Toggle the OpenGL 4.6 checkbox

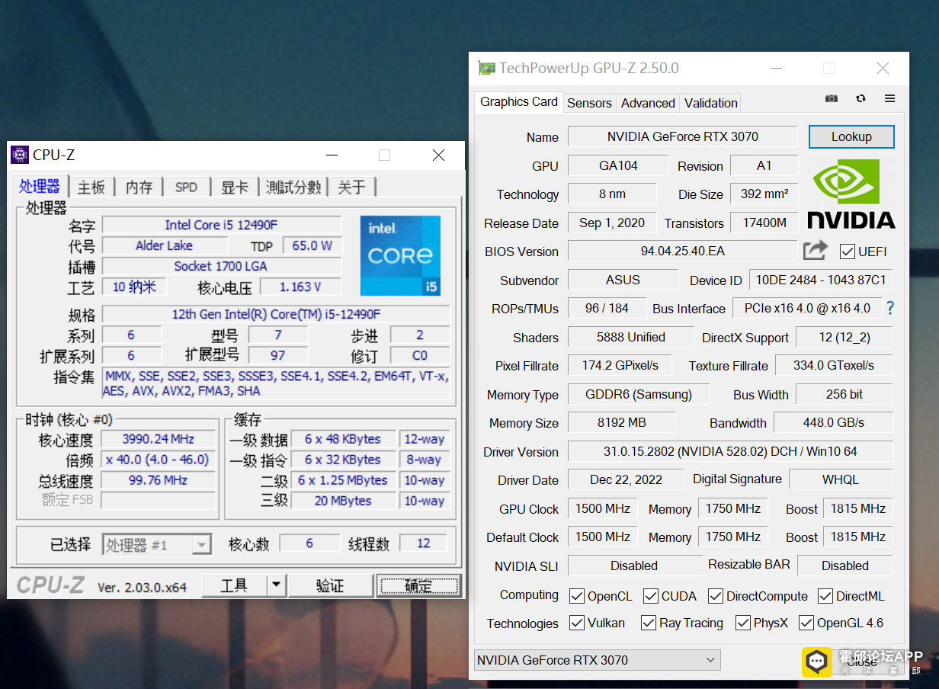pos(806,623)
